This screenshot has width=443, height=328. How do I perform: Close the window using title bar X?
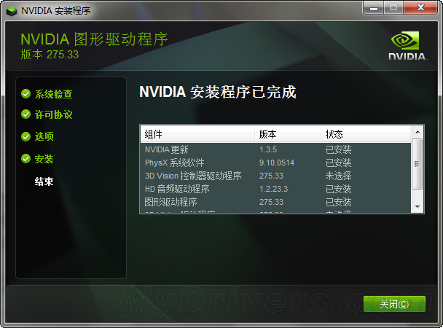coord(420,7)
